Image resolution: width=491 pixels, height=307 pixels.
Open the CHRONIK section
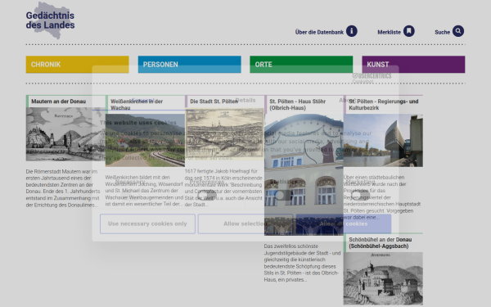78,65
